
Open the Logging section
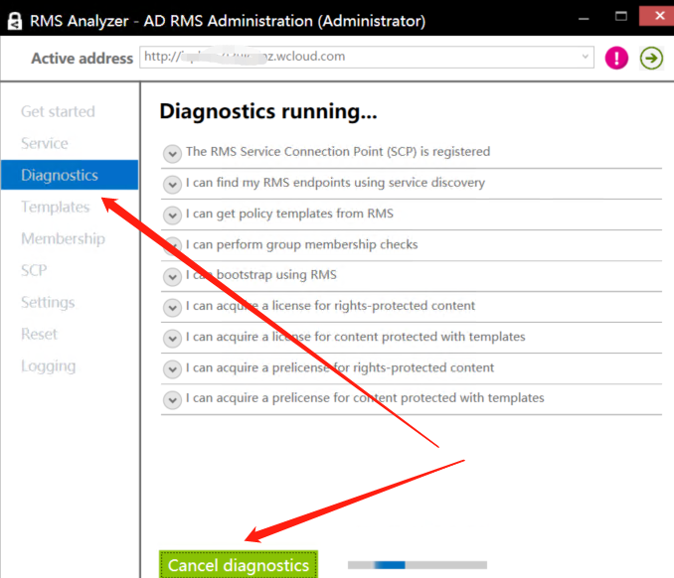pyautogui.click(x=48, y=365)
